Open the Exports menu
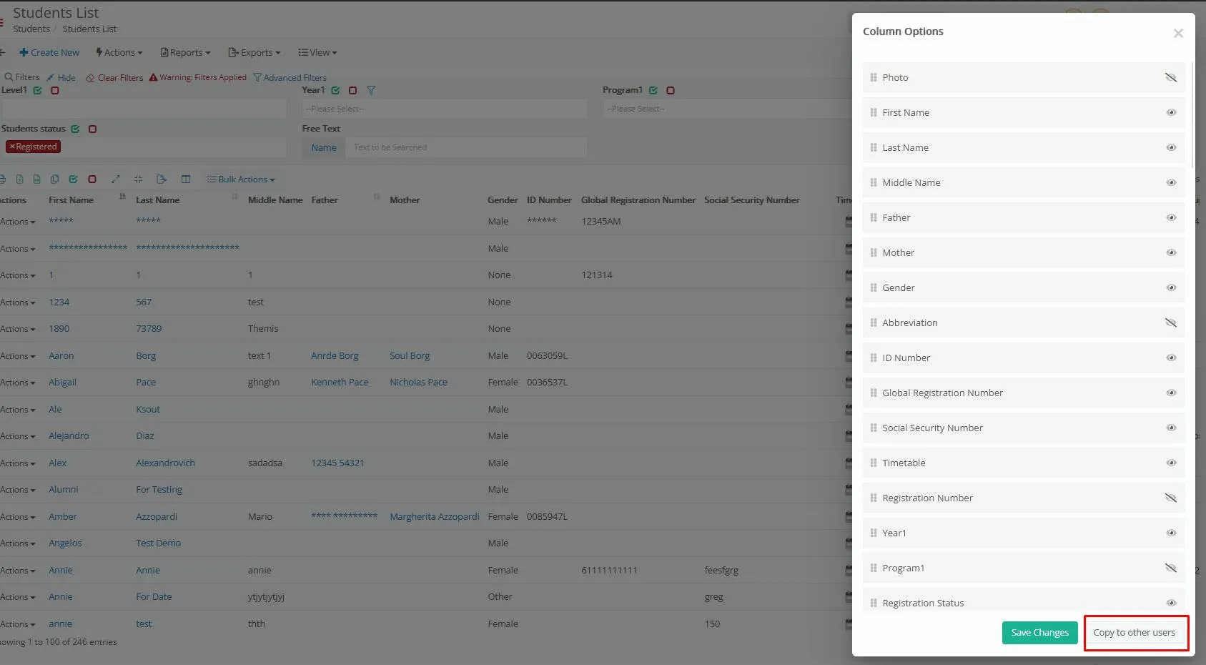 254,53
